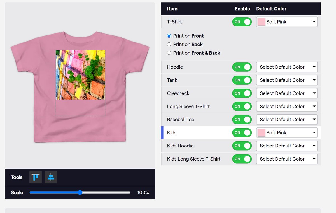The width and height of the screenshot is (336, 213).
Task: Select the brick wall design on the shirt
Action: point(80,75)
